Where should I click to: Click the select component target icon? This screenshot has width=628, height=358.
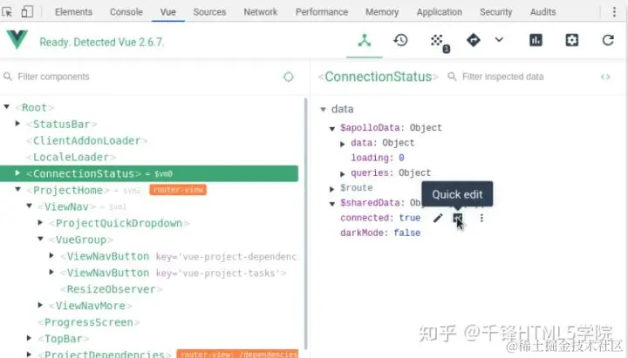coord(289,77)
